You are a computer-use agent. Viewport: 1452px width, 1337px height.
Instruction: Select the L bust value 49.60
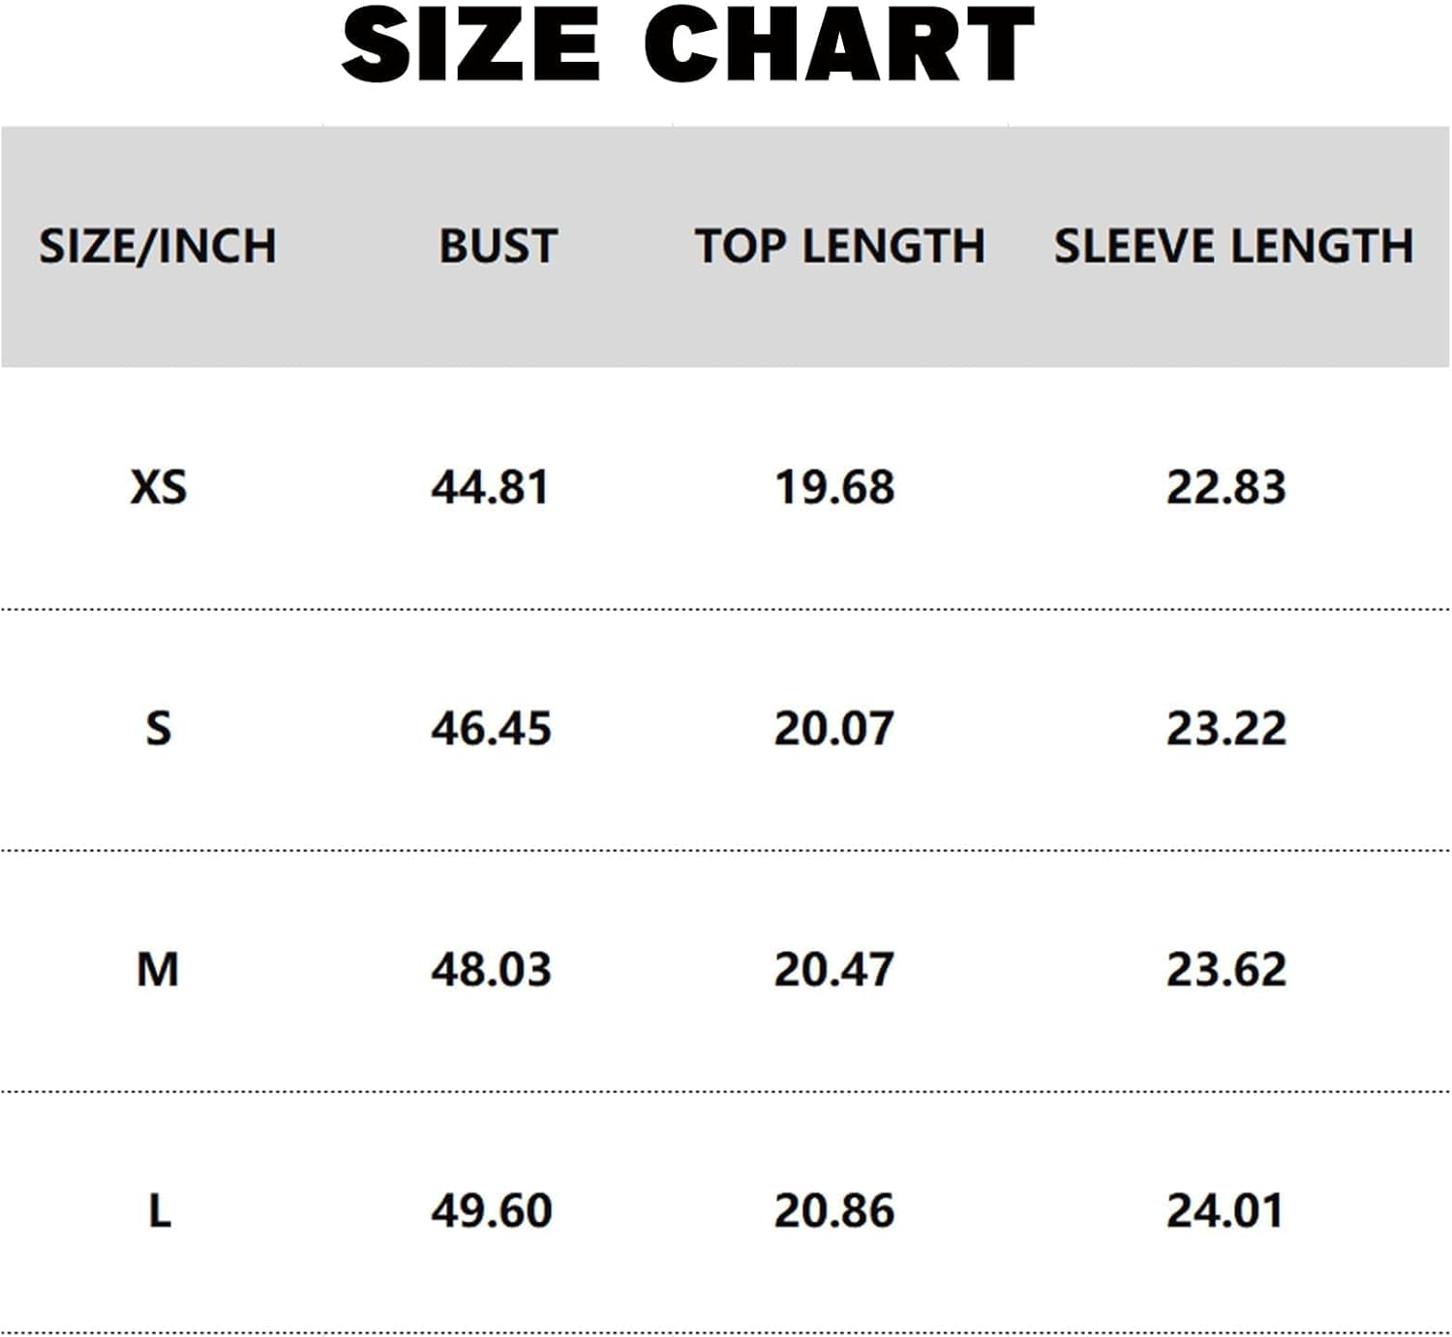[x=491, y=1210]
